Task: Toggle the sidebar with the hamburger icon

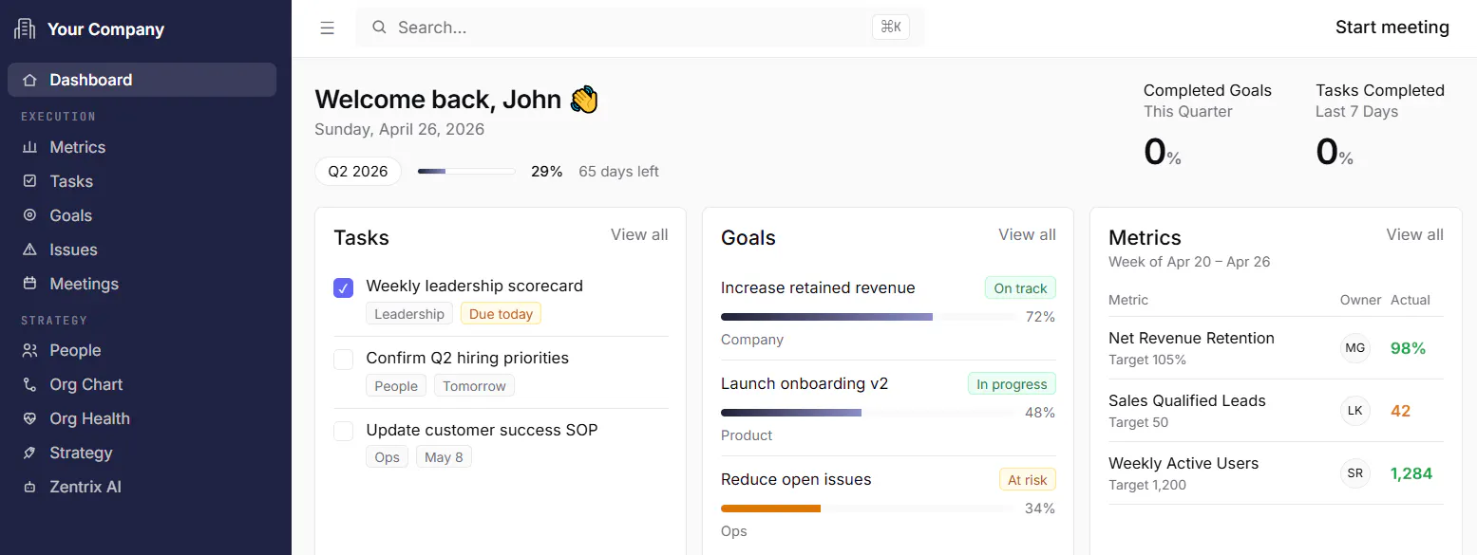Action: 328,28
